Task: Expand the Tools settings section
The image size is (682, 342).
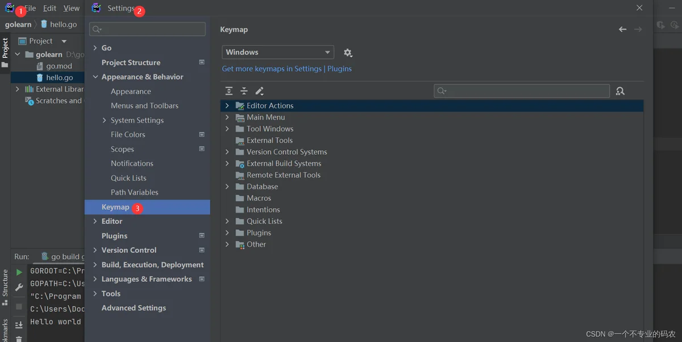Action: coord(95,294)
